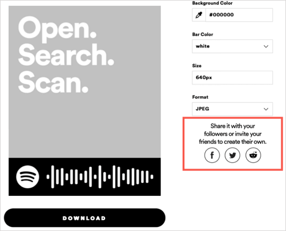Share through the Reddit alien icon
Image resolution: width=286 pixels, height=231 pixels.
pyautogui.click(x=253, y=155)
